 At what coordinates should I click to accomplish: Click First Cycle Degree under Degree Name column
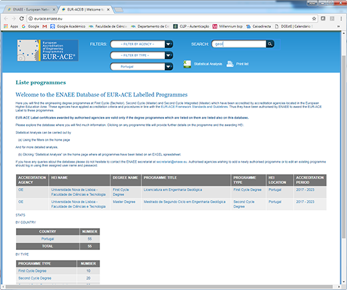pyautogui.click(x=121, y=192)
